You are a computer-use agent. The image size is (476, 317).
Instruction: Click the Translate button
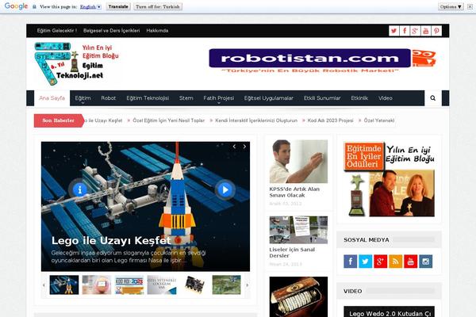(118, 6)
